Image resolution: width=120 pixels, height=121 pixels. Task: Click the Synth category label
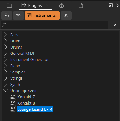(15, 85)
